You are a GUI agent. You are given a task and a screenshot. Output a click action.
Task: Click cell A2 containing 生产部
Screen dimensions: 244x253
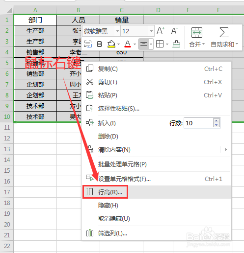(35, 31)
